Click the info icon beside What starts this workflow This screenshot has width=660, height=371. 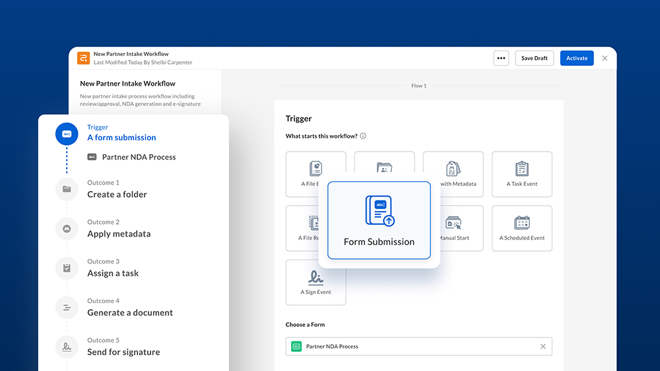(363, 136)
